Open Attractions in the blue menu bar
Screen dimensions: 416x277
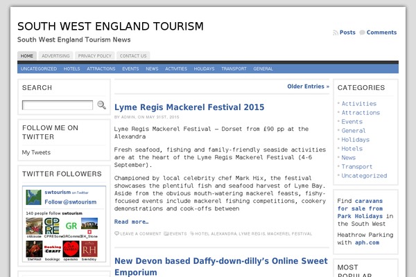101,69
